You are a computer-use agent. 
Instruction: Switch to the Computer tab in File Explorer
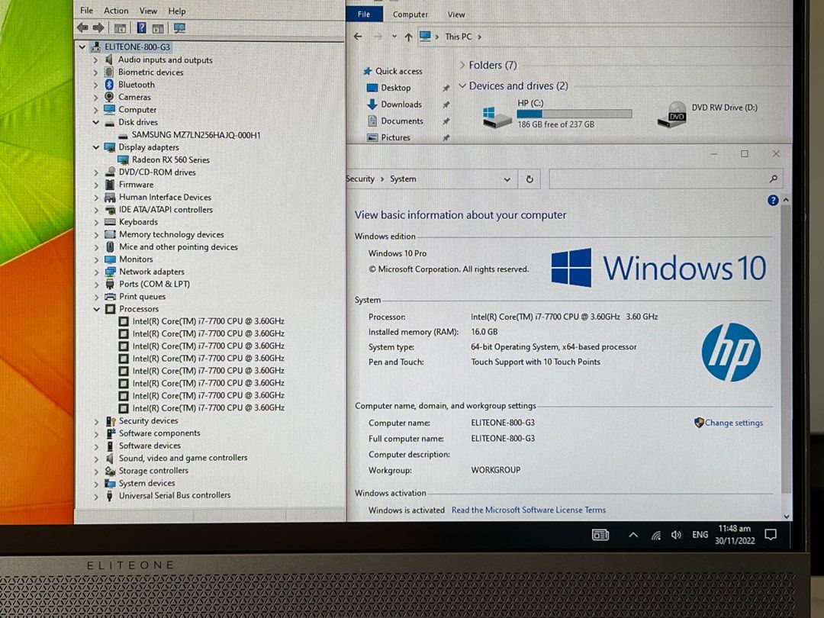410,14
